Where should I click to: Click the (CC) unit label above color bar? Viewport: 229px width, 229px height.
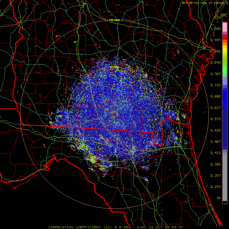pos(217,18)
